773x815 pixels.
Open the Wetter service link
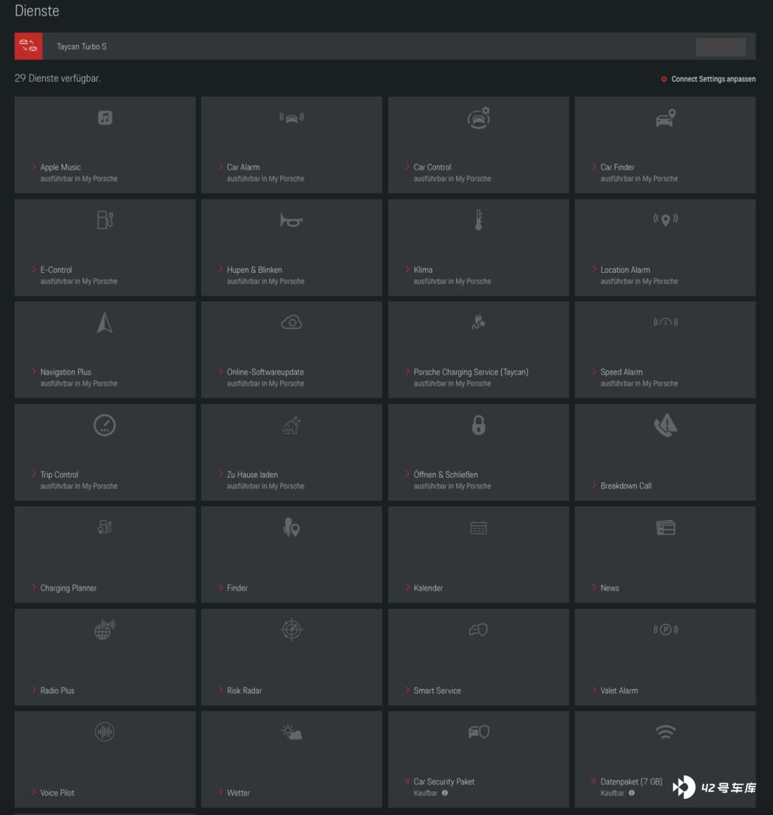238,793
